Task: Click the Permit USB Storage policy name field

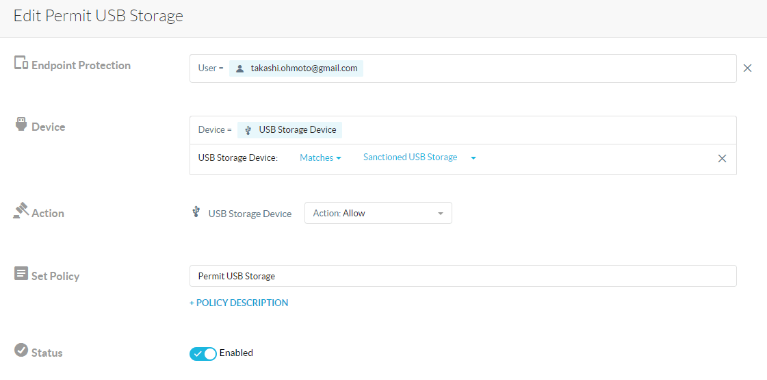Action: (463, 276)
